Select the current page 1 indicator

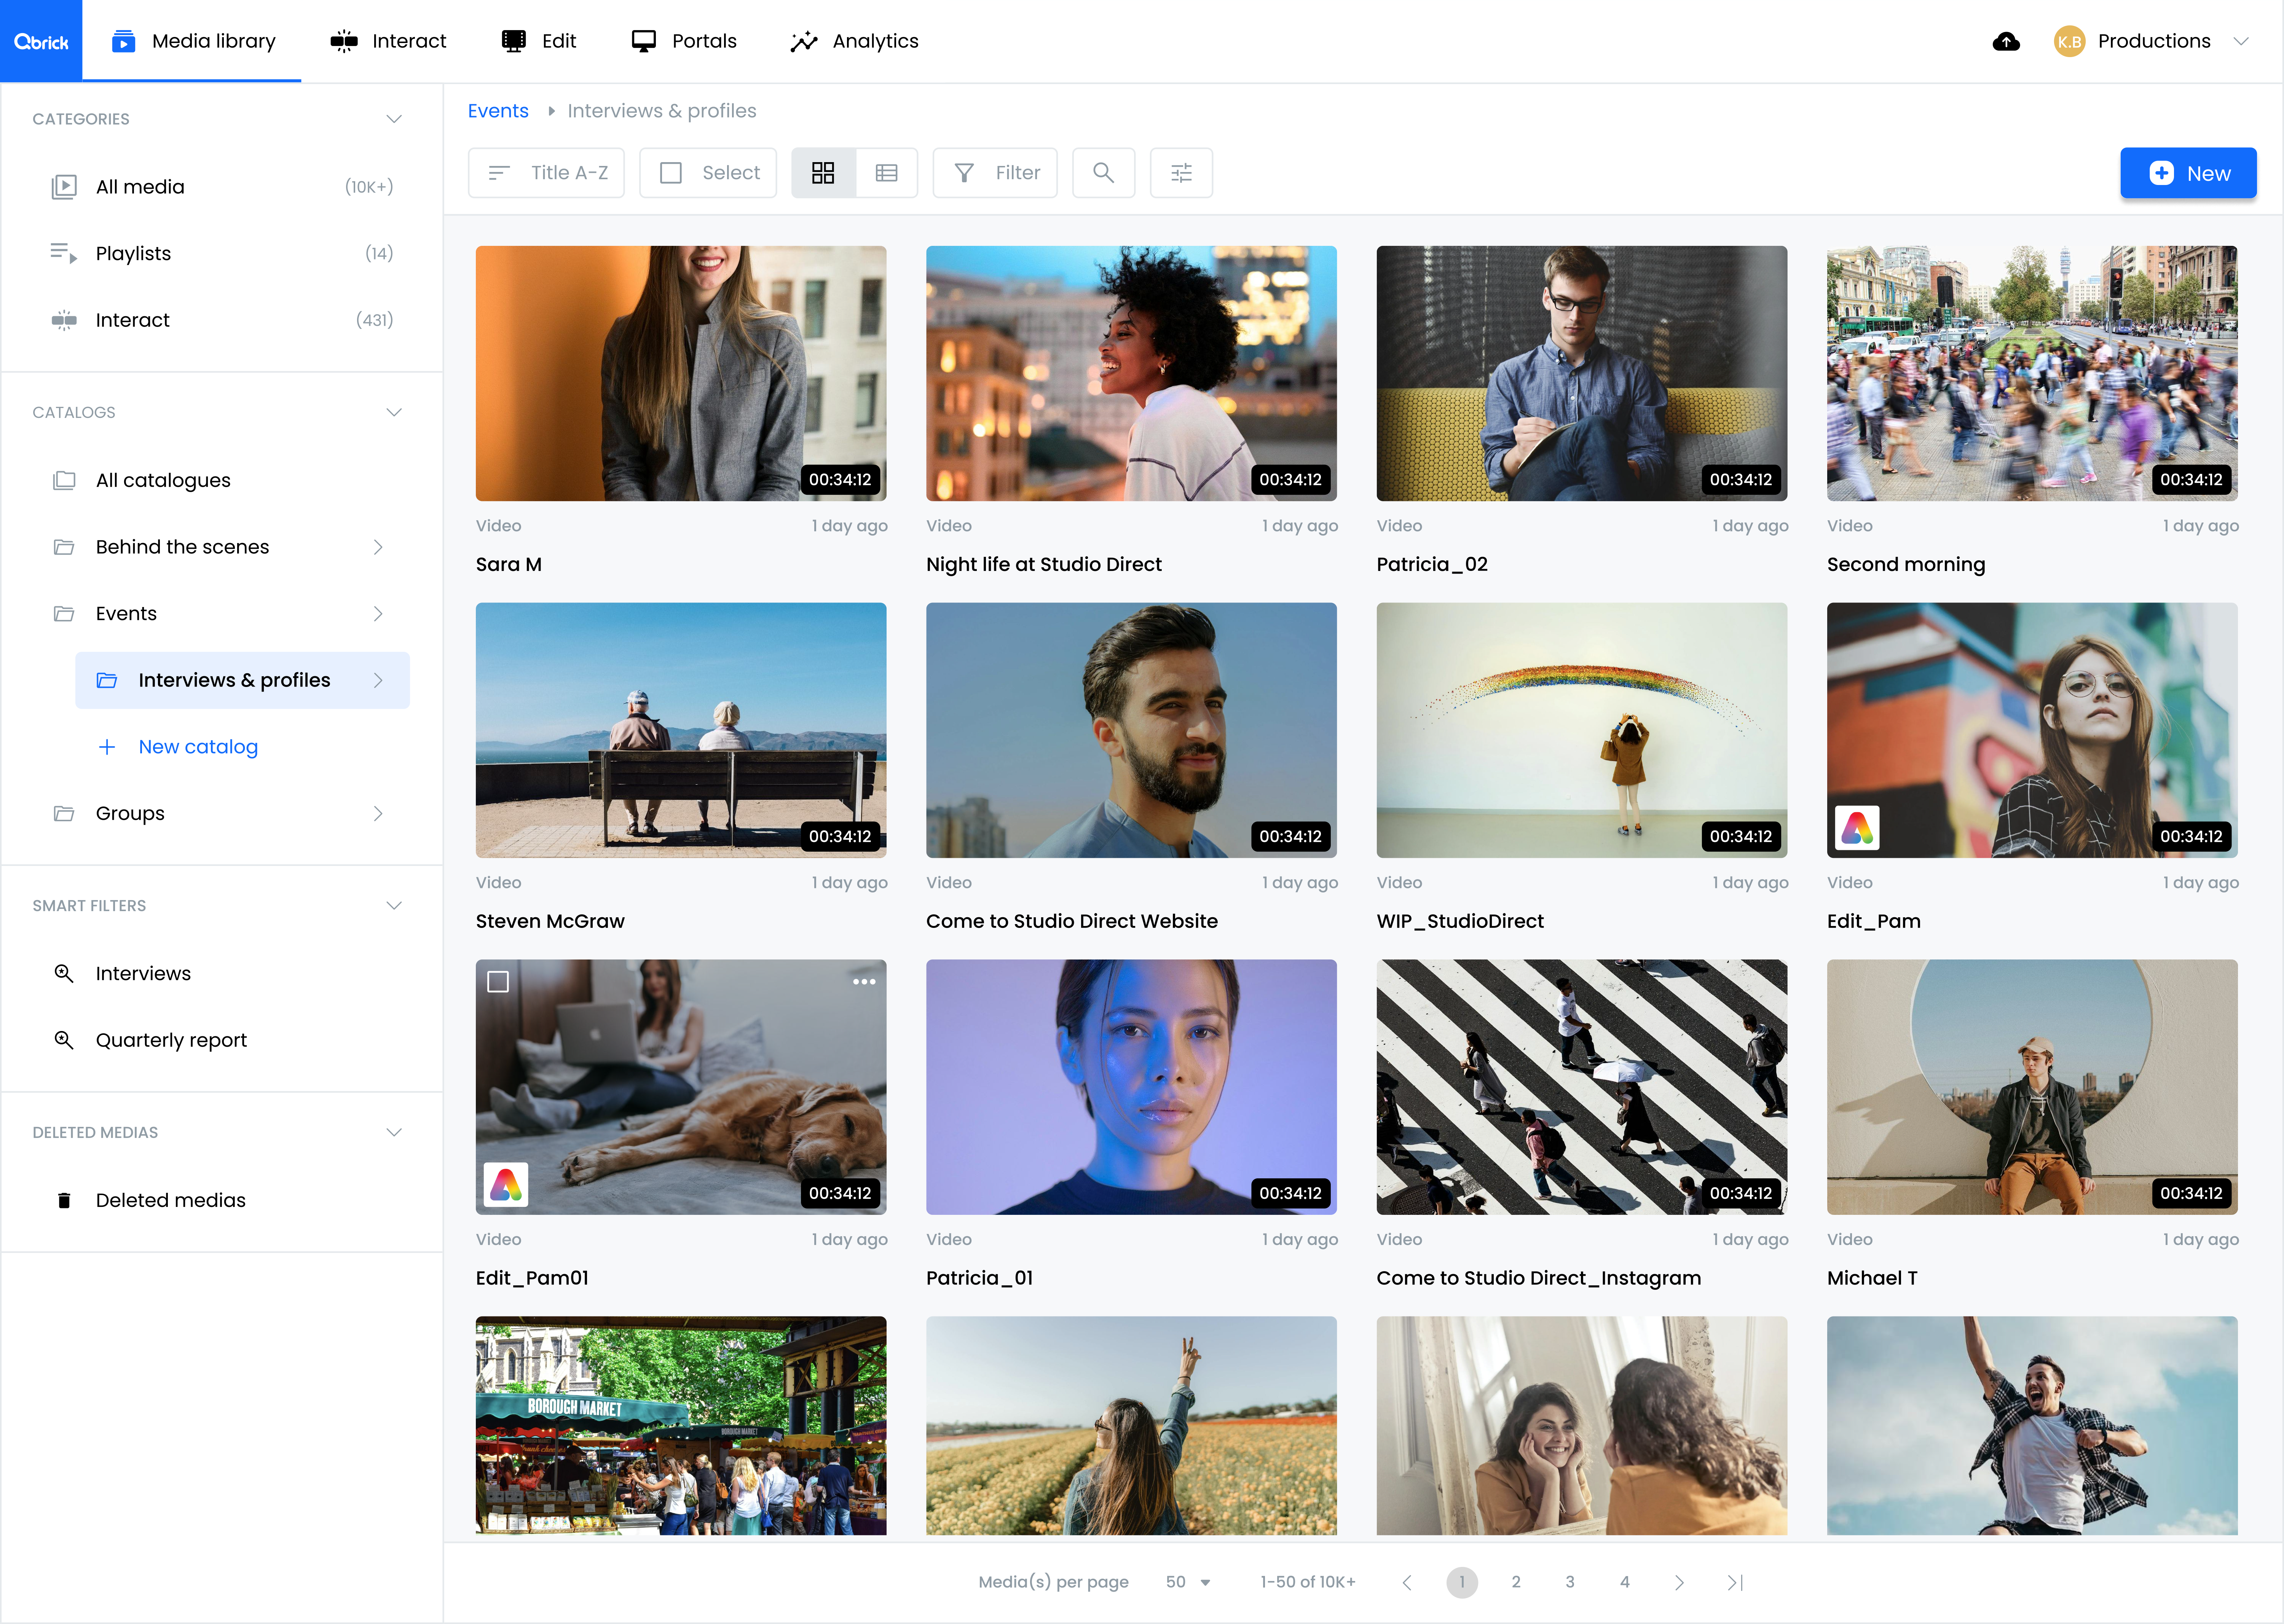1462,1582
